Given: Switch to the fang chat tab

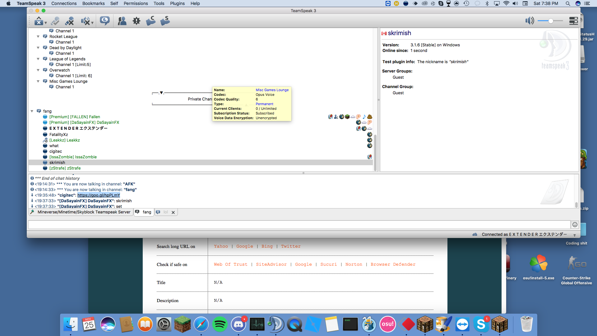Looking at the screenshot, I should [147, 212].
